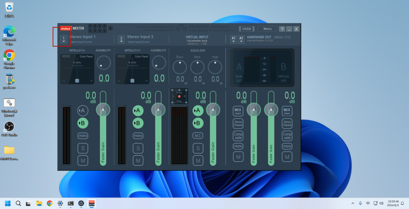Open File Explorer from the taskbar

(39, 203)
